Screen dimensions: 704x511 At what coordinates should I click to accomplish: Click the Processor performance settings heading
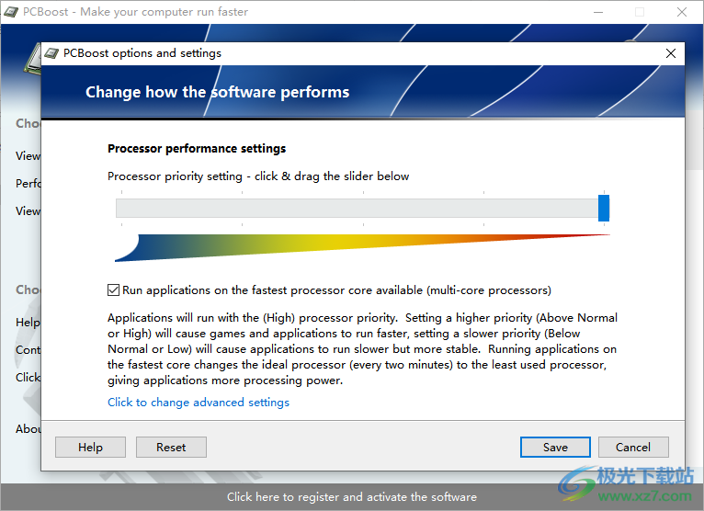pos(197,149)
